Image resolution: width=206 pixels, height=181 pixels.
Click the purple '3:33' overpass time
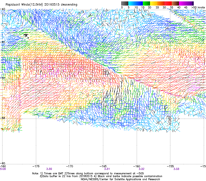coord(176,169)
